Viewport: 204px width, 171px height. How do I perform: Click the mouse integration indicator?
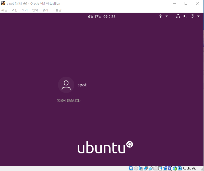[175, 168]
